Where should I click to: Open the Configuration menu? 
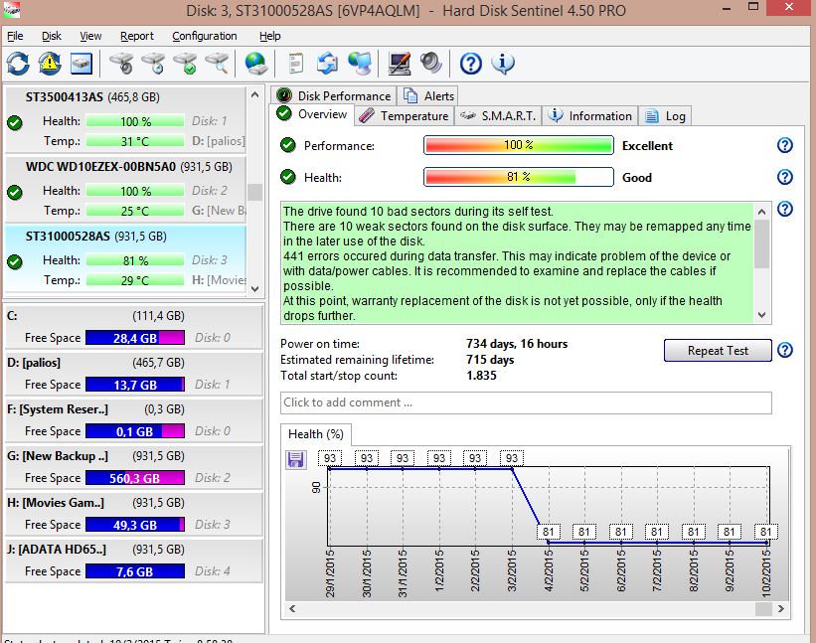click(x=205, y=36)
